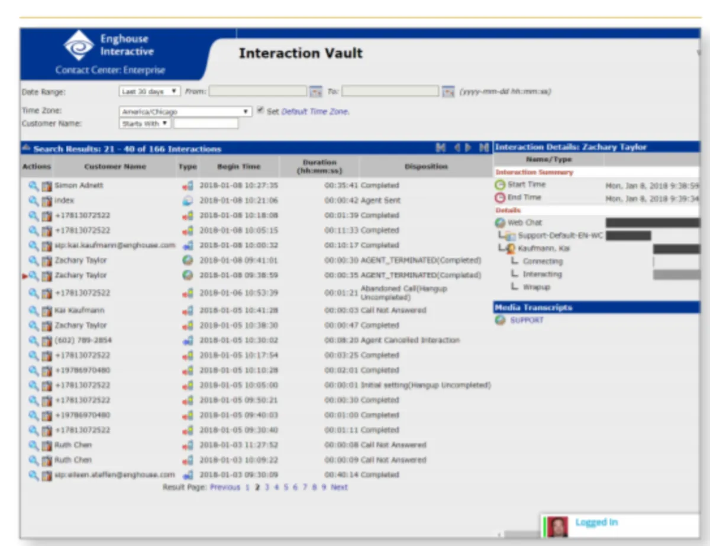Open magnifier for Zachary Taylor 09:41:01 interaction

click(34, 260)
